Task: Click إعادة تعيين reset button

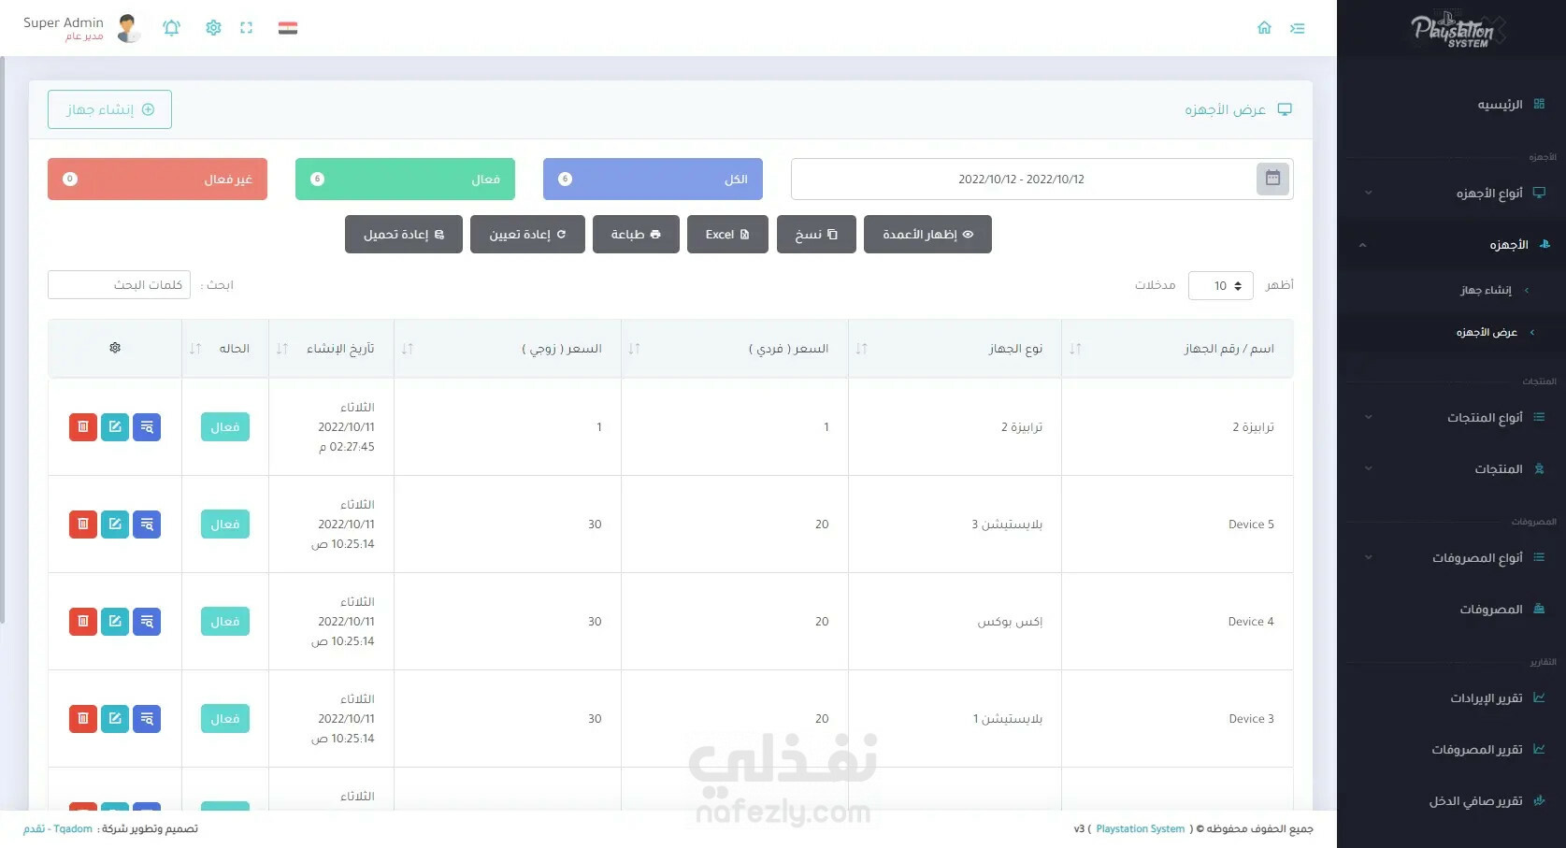Action: pos(527,235)
